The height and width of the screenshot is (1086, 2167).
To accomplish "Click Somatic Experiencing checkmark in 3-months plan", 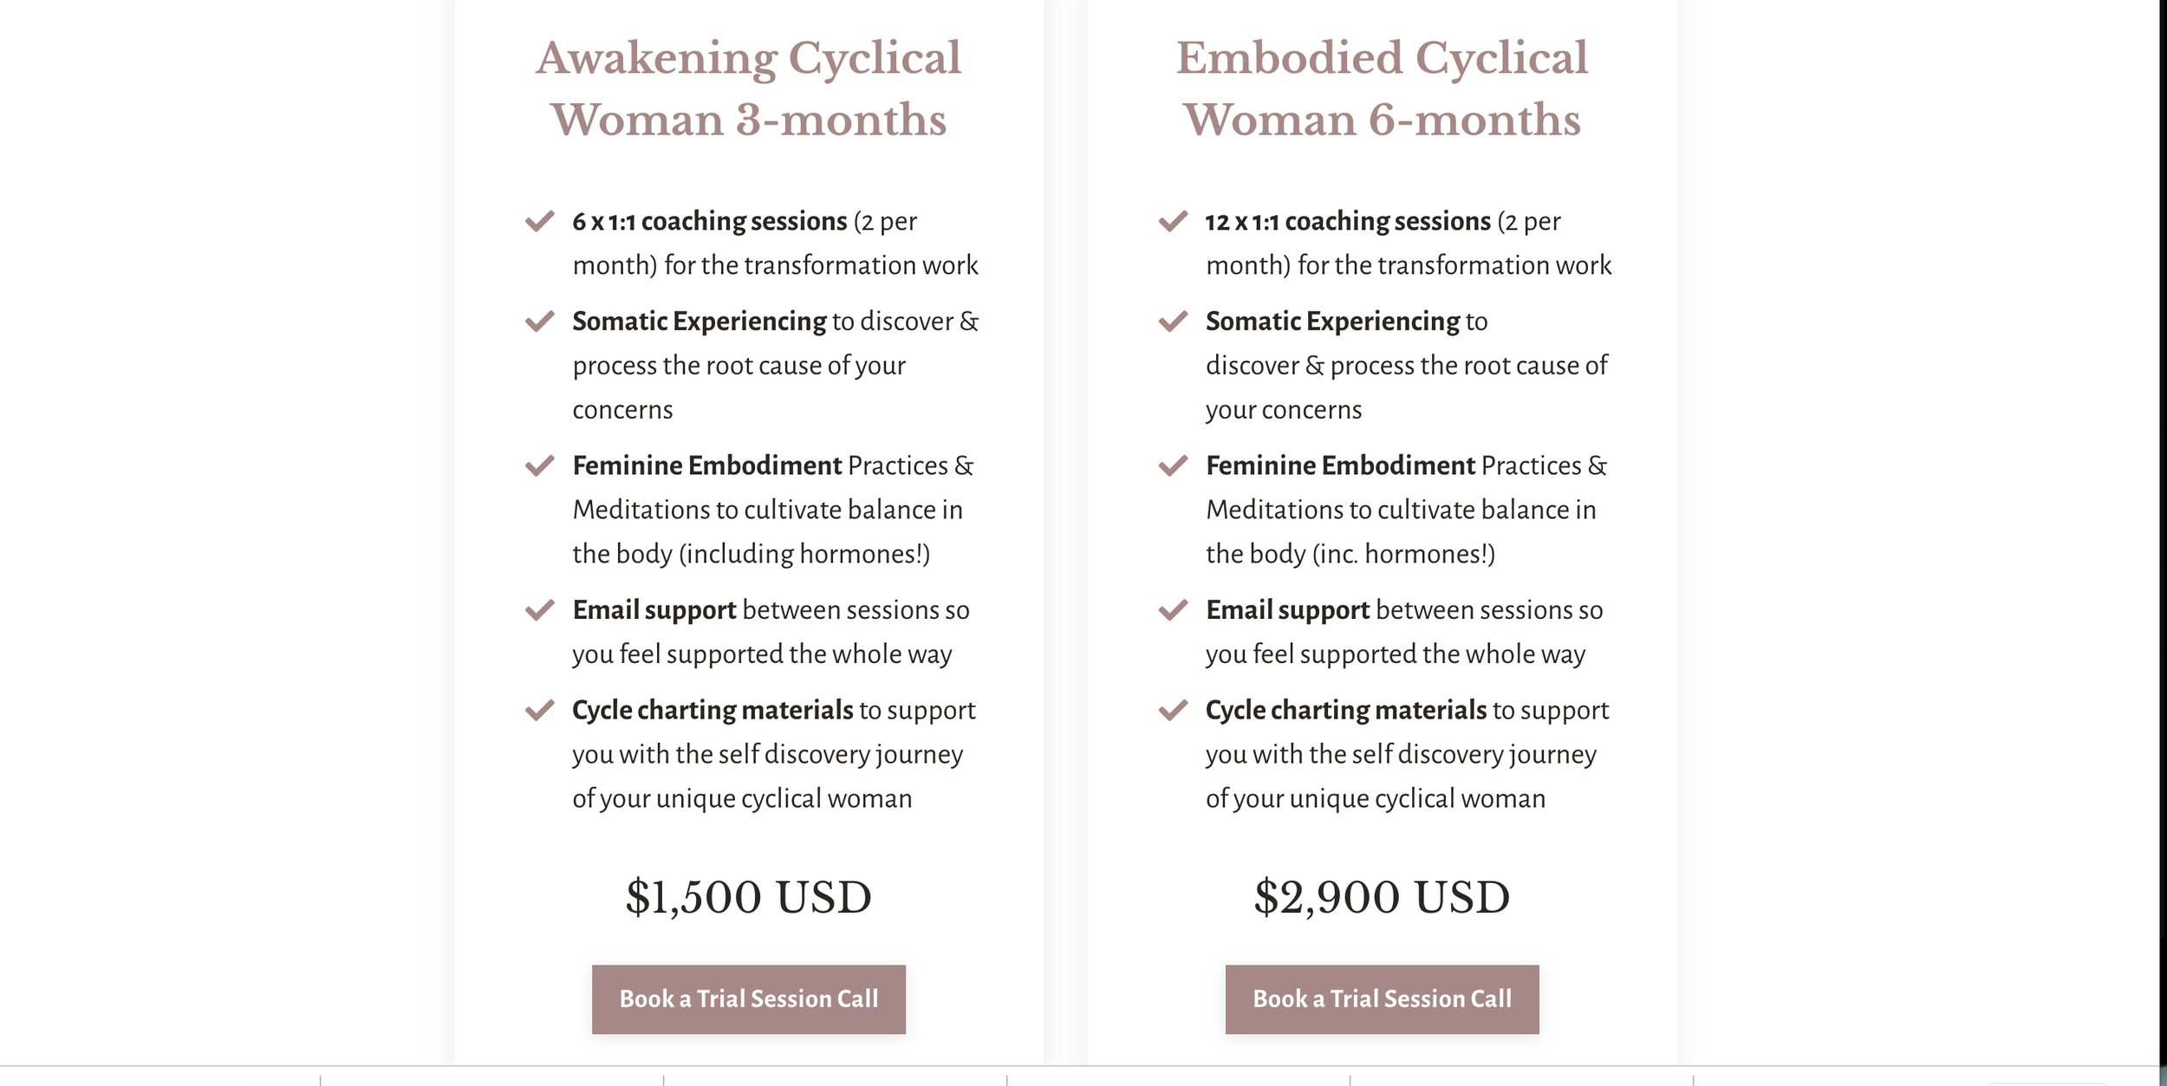I will 539,322.
